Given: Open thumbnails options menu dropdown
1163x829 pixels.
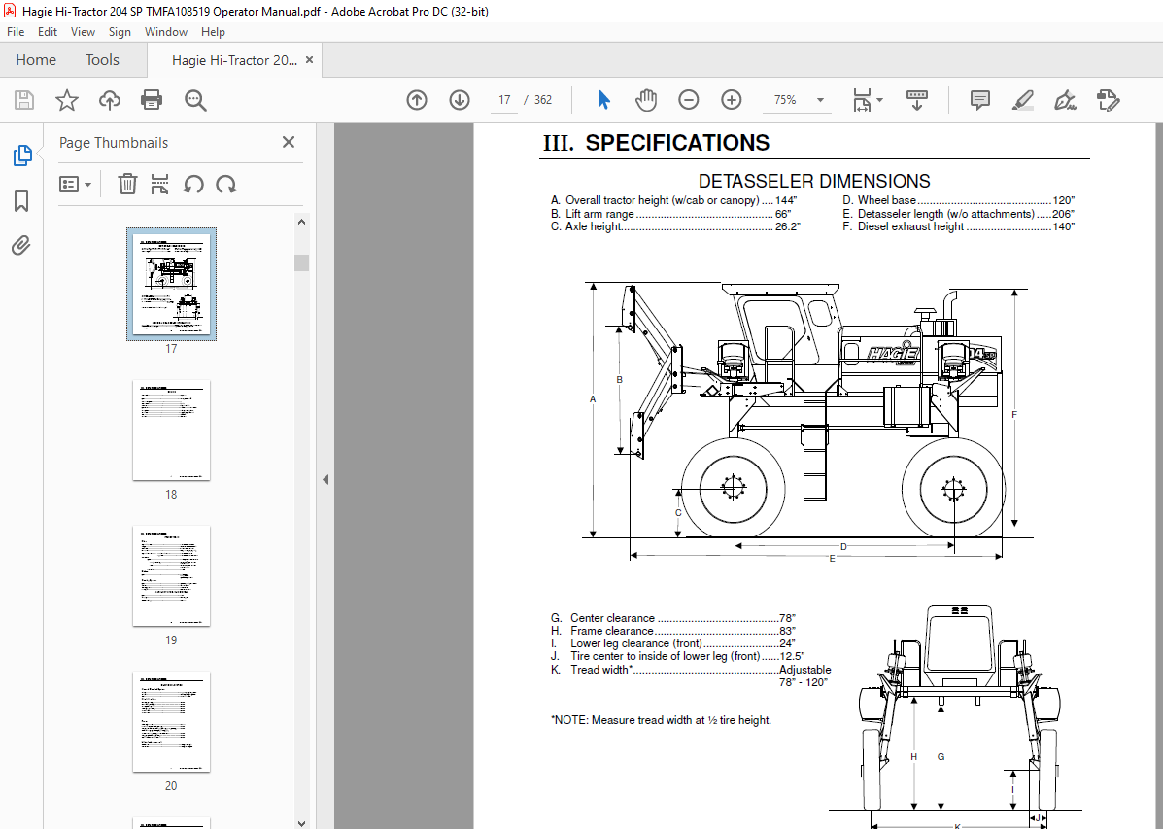Looking at the screenshot, I should 75,184.
